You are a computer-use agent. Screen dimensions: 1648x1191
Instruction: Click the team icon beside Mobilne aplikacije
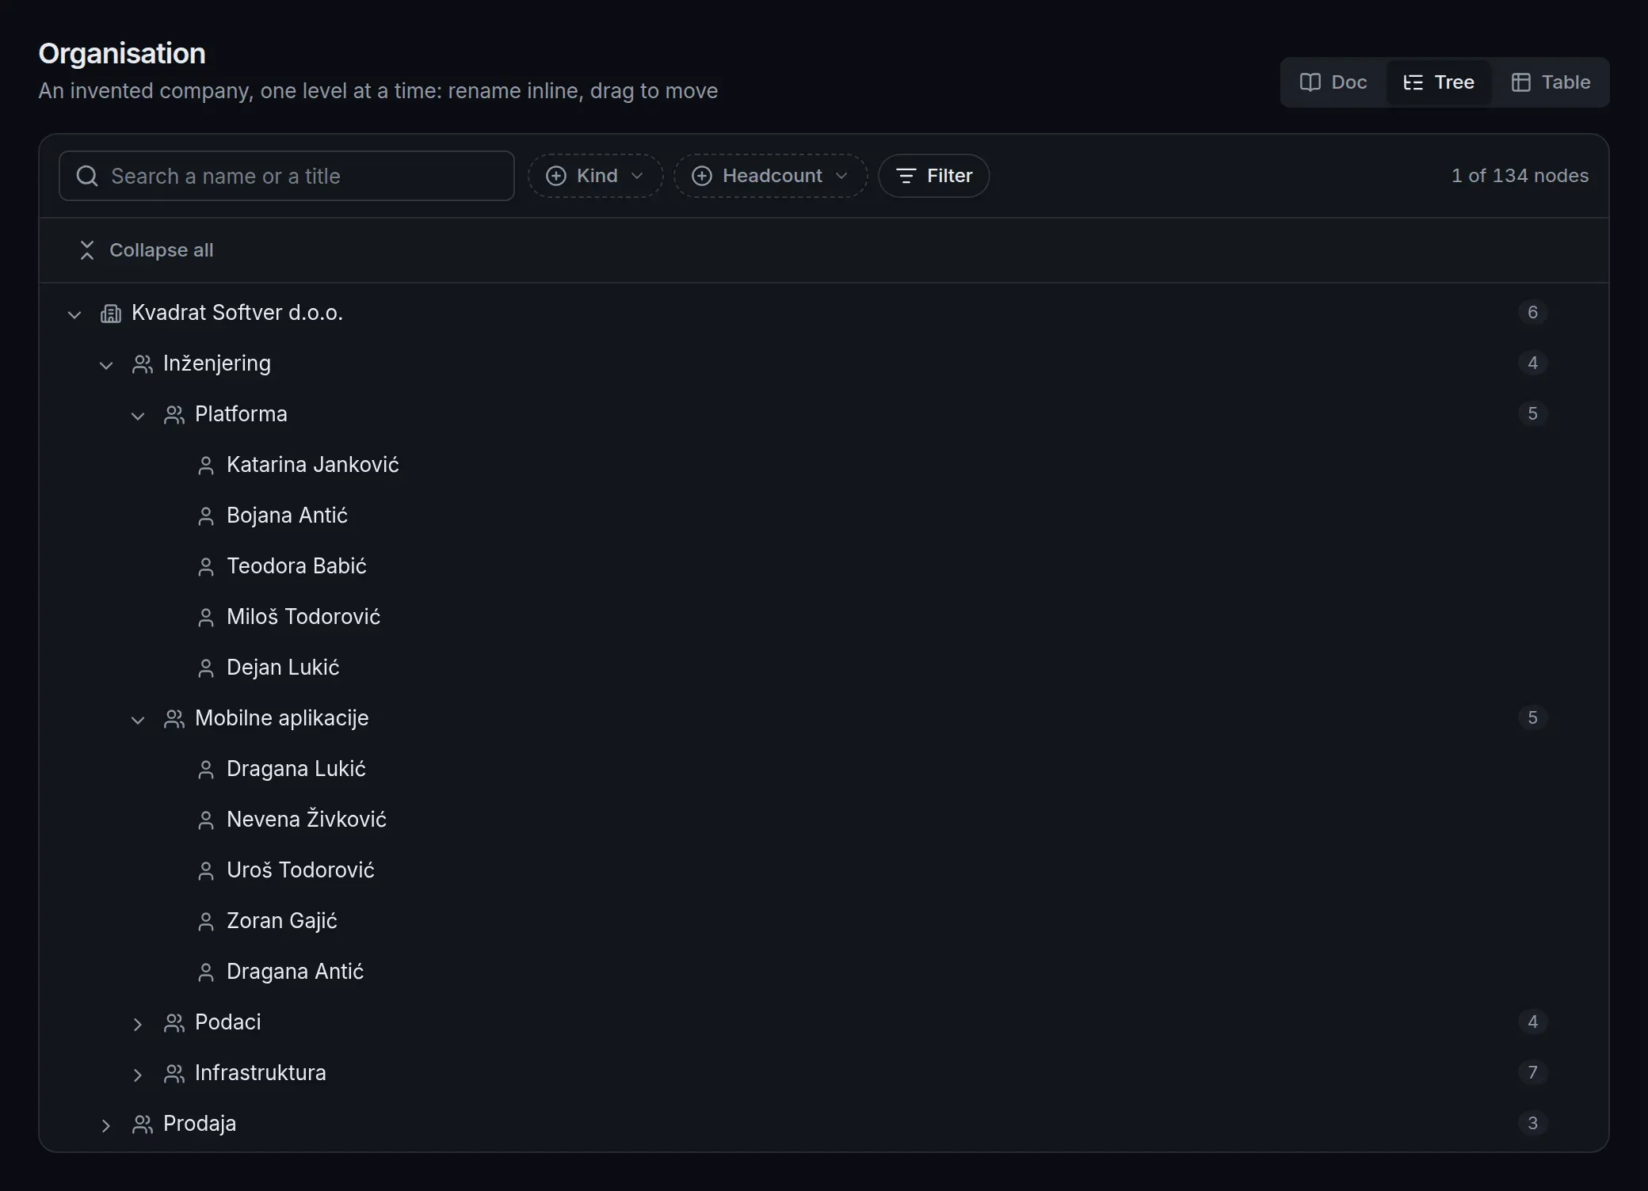point(174,719)
